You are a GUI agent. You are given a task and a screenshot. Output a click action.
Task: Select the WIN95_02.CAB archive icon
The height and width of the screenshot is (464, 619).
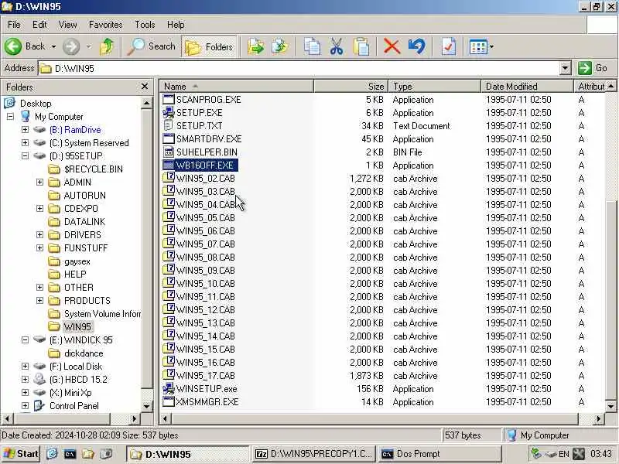click(169, 178)
